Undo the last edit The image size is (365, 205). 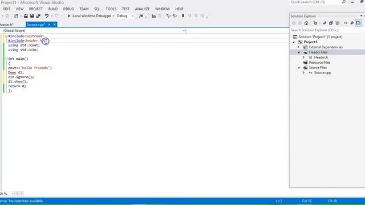47,16
